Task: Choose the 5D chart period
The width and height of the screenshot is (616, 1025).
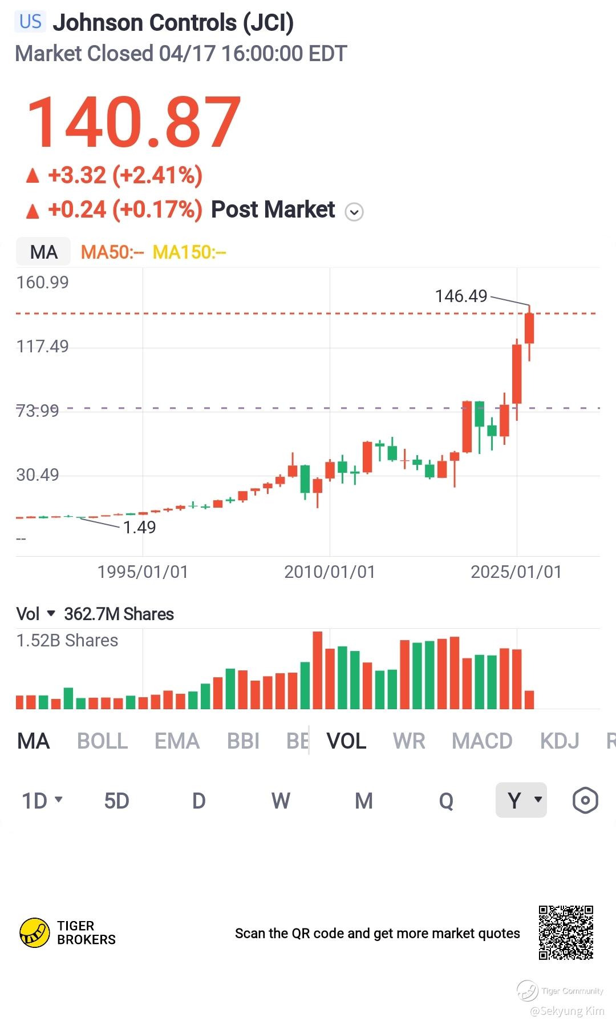Action: pos(116,801)
